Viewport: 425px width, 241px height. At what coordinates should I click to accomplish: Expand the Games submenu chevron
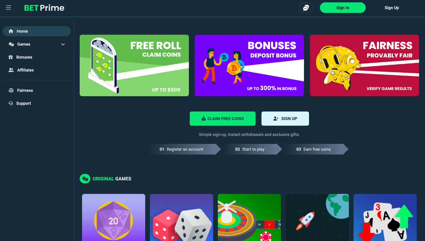click(63, 44)
